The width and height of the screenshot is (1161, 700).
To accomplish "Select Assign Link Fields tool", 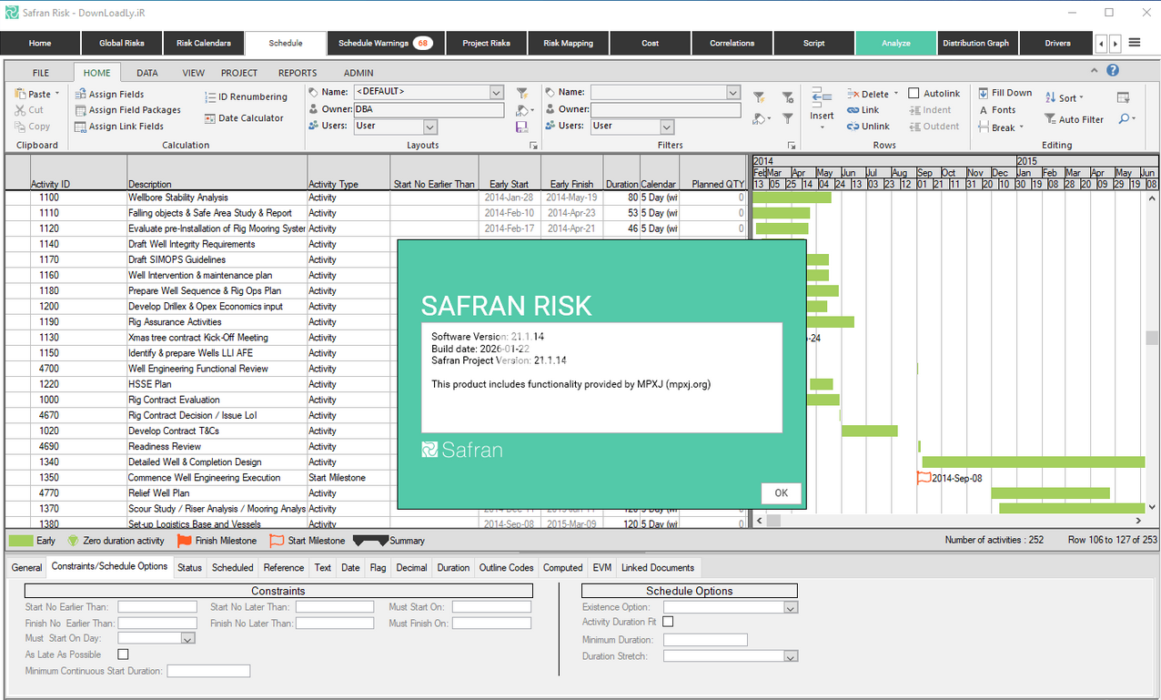I will (x=119, y=127).
